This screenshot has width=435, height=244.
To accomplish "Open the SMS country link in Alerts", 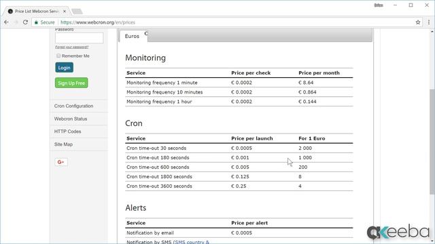I will 192,242.
